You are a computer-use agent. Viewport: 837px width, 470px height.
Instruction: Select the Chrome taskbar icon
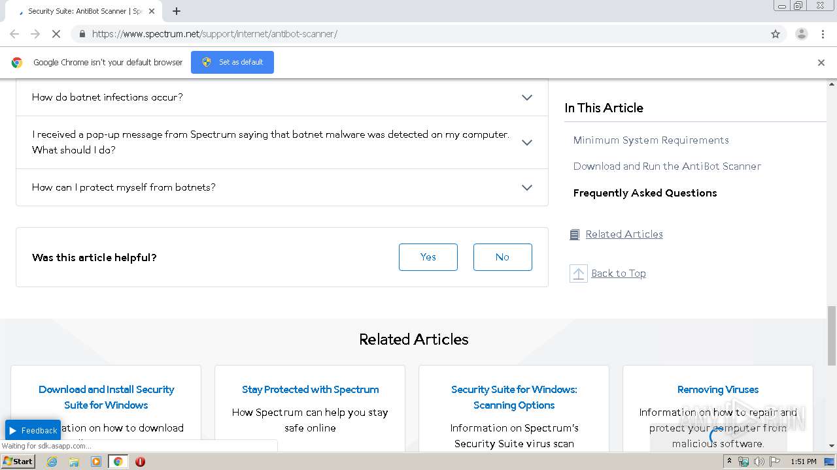(x=118, y=462)
